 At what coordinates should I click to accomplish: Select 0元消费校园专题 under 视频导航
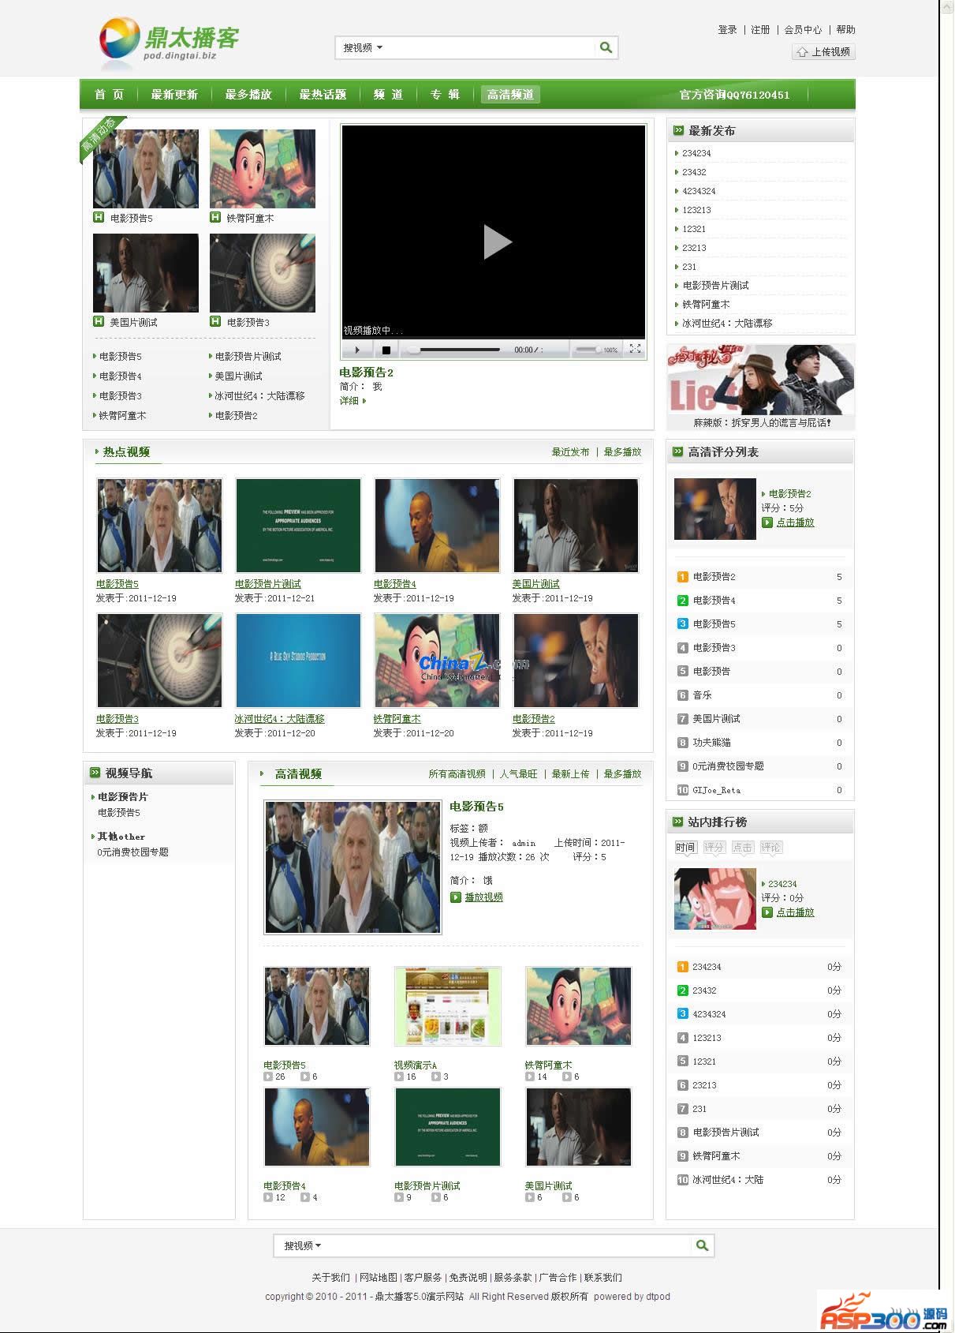coord(132,852)
